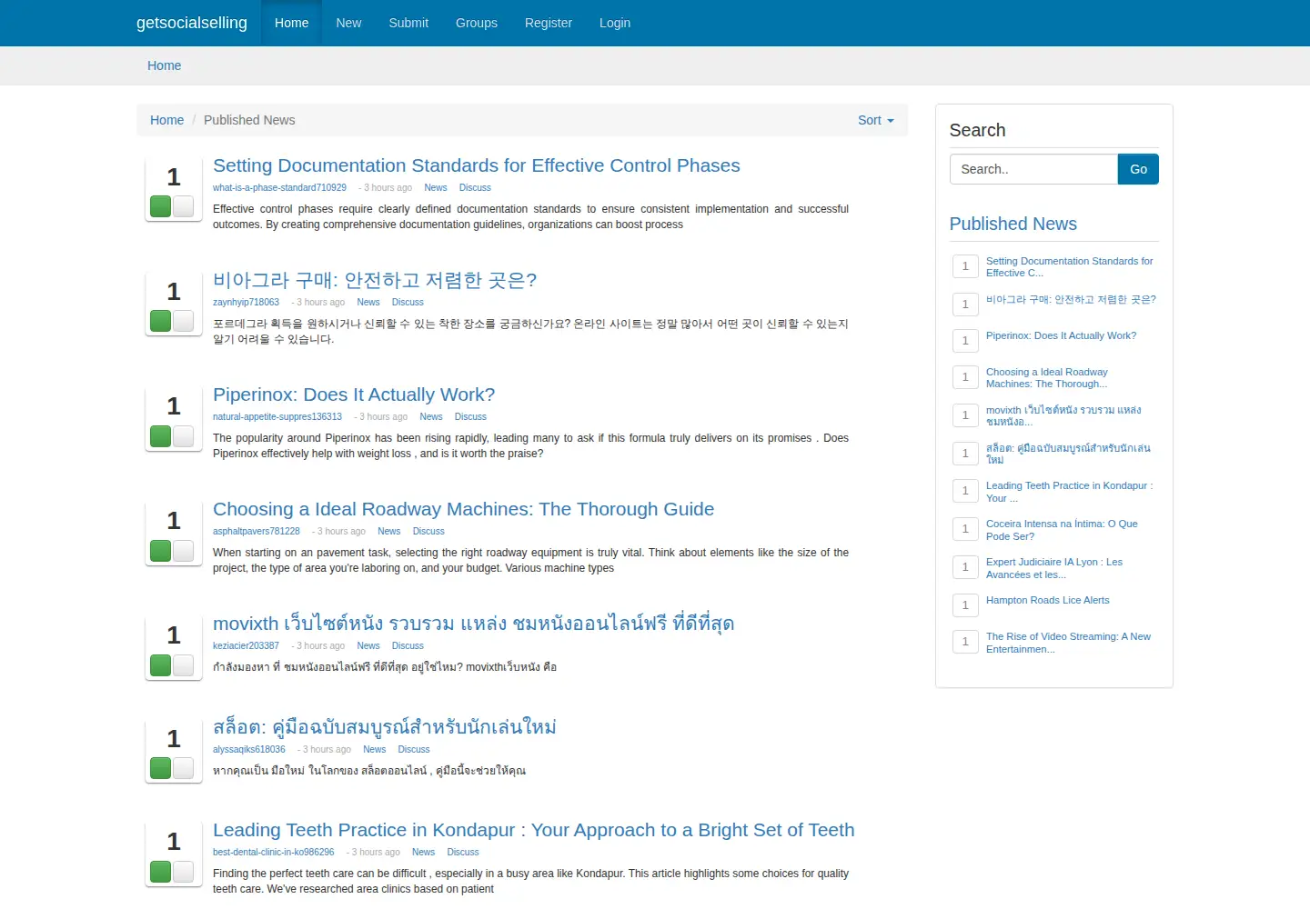Upvote the post by alyssaqiks618036
Screen dimensions: 1310x909
click(x=161, y=768)
